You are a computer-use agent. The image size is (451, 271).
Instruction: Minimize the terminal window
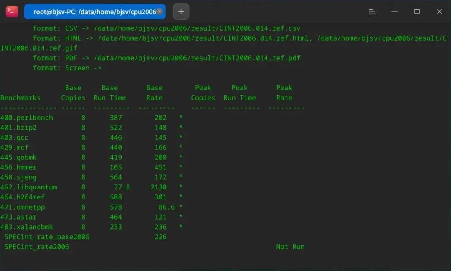(394, 12)
